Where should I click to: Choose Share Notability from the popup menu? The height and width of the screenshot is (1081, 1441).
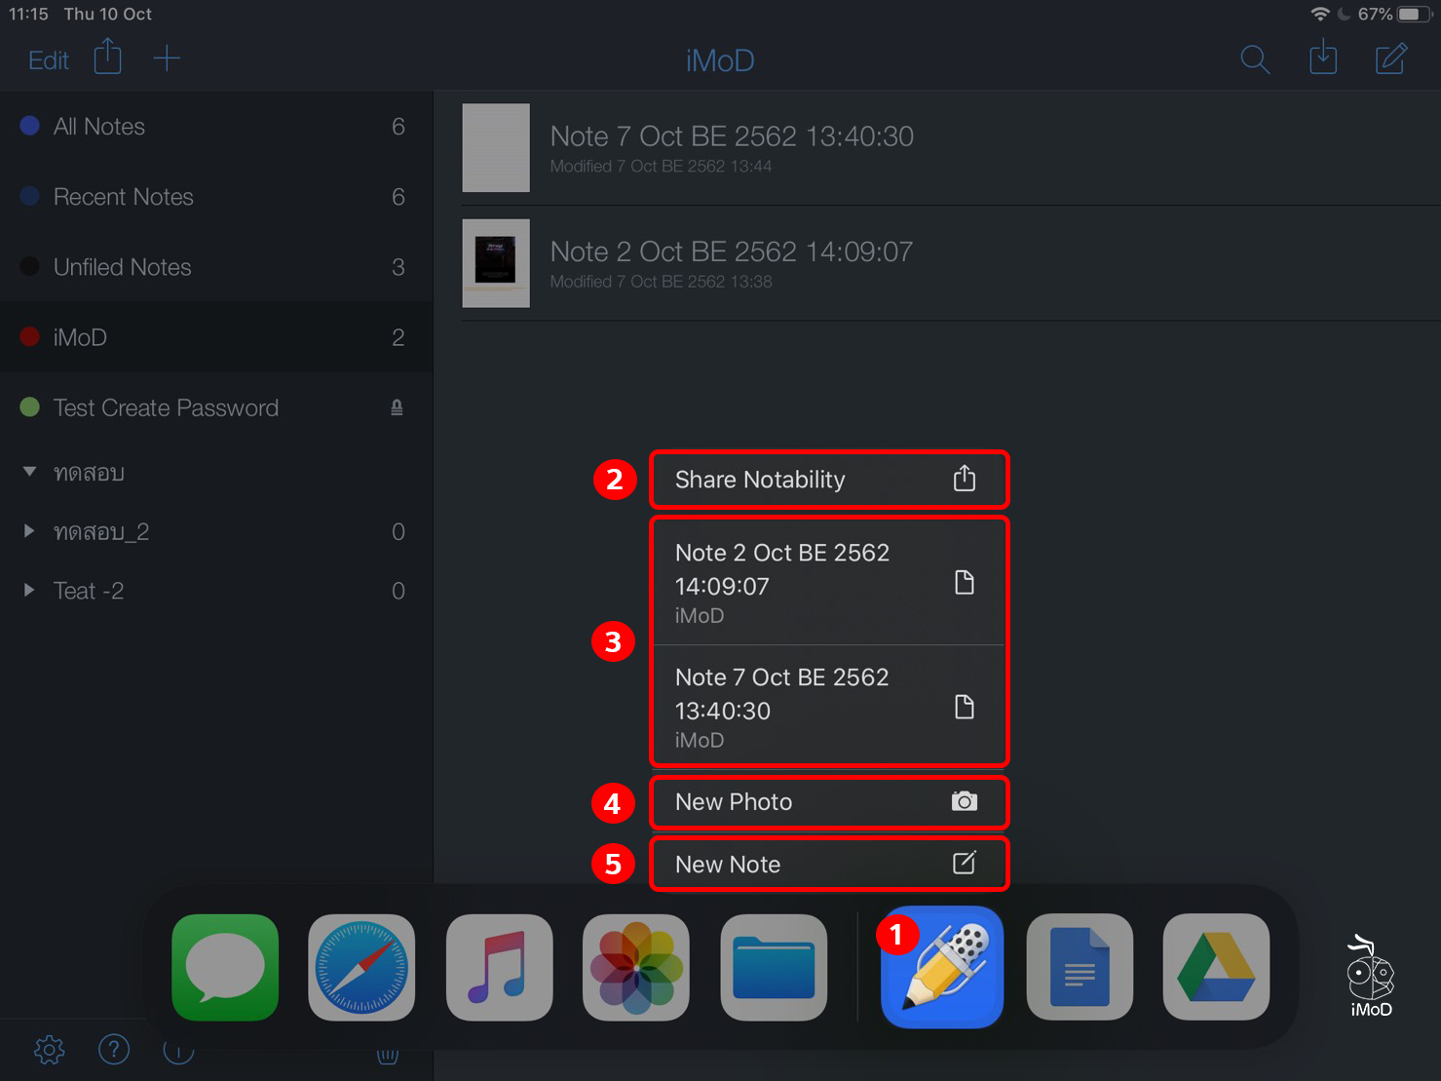pos(828,480)
